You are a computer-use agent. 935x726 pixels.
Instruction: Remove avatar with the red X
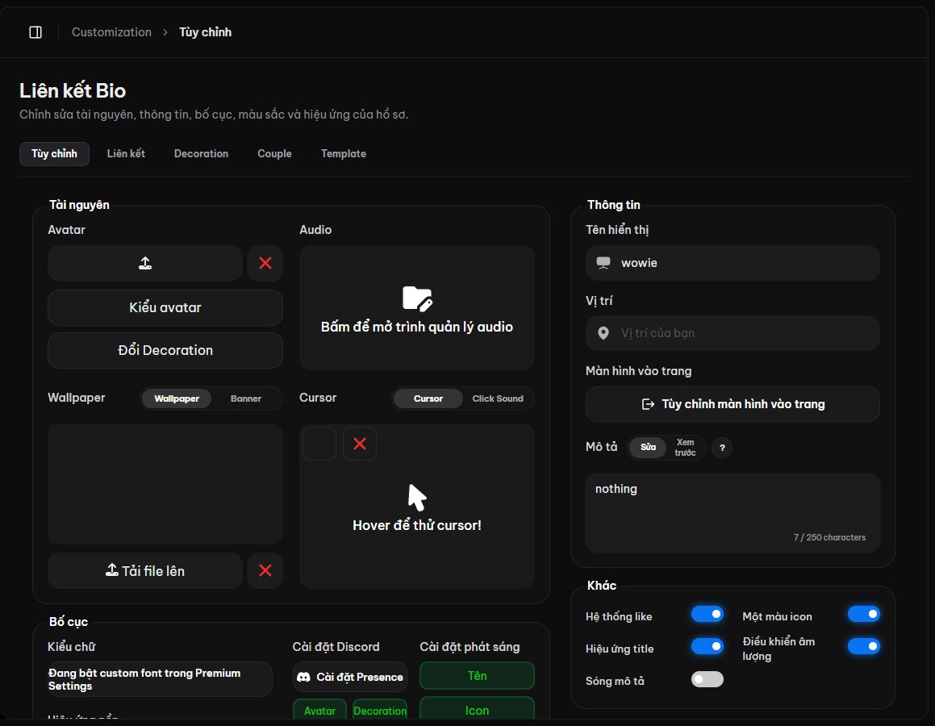click(x=265, y=263)
